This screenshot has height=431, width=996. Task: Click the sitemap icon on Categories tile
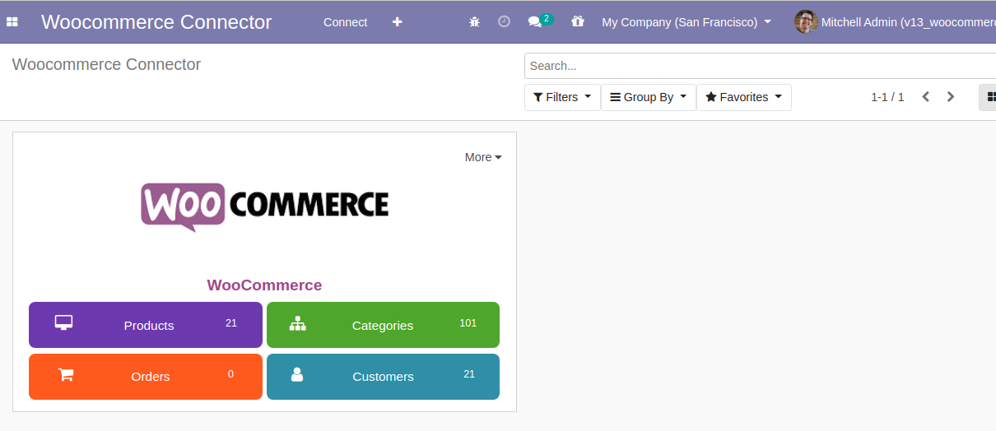point(297,323)
